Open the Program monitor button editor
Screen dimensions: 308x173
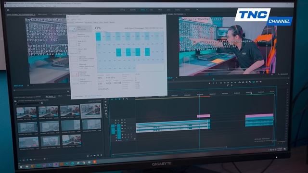pos(287,84)
